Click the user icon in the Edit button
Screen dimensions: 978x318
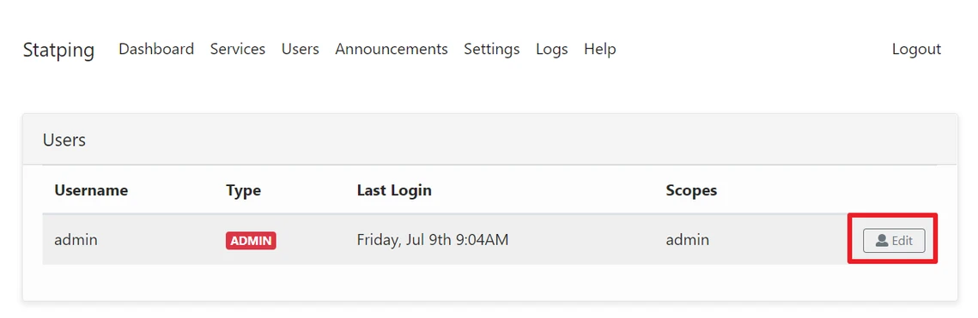pos(881,240)
